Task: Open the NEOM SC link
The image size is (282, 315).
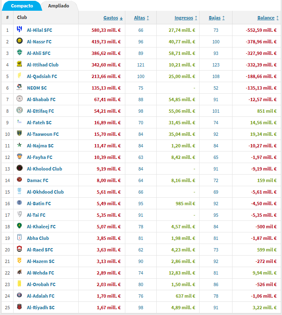Action: 37,88
